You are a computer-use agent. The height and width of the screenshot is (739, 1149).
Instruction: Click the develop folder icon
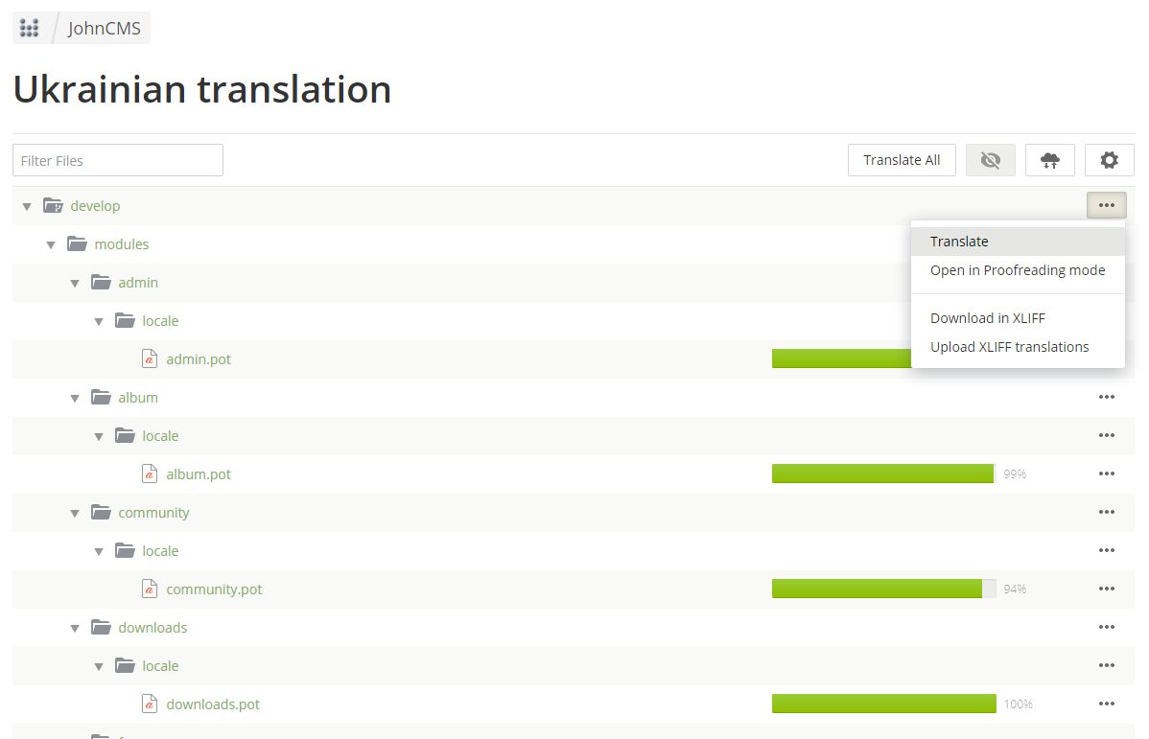(x=53, y=206)
